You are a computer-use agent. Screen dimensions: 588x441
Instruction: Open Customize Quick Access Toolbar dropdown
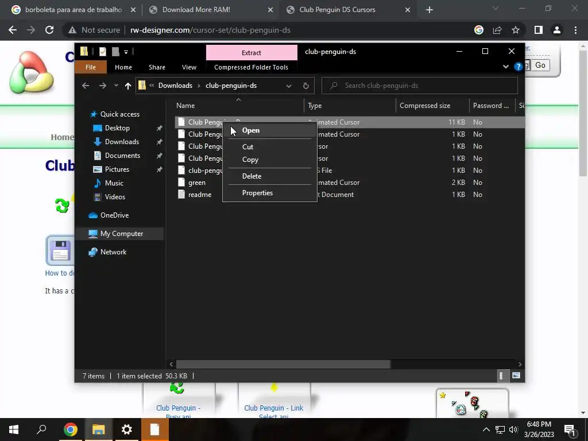click(x=126, y=52)
